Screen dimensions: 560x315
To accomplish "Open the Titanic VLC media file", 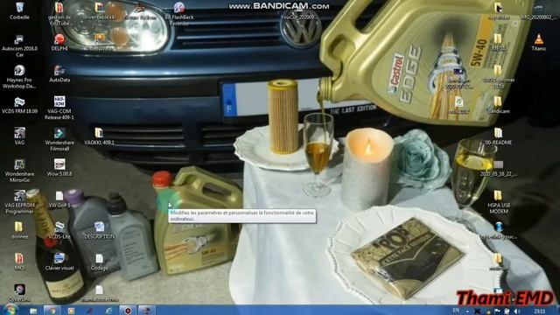I will click(539, 42).
